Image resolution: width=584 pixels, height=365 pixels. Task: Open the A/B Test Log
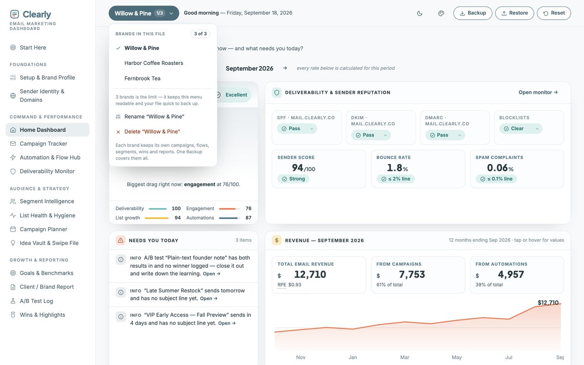pyautogui.click(x=47, y=301)
